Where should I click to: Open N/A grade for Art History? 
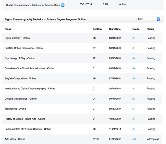pyautogui.click(x=134, y=139)
